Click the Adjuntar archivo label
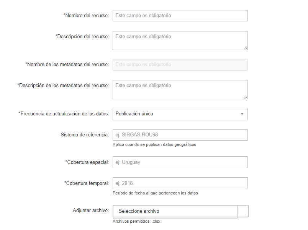The height and width of the screenshot is (230, 308). click(91, 211)
